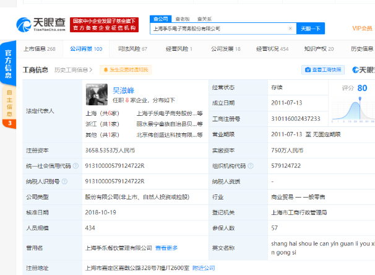
Task: Open the 上市信息 268 tab
Action: tap(40, 49)
